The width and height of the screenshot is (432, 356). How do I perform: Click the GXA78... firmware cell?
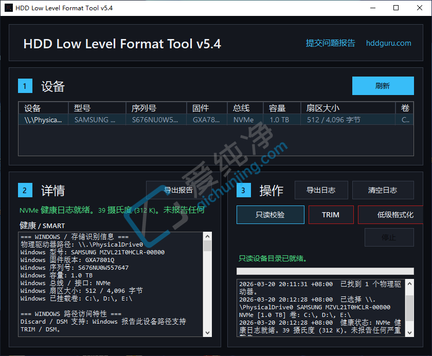pyautogui.click(x=207, y=120)
